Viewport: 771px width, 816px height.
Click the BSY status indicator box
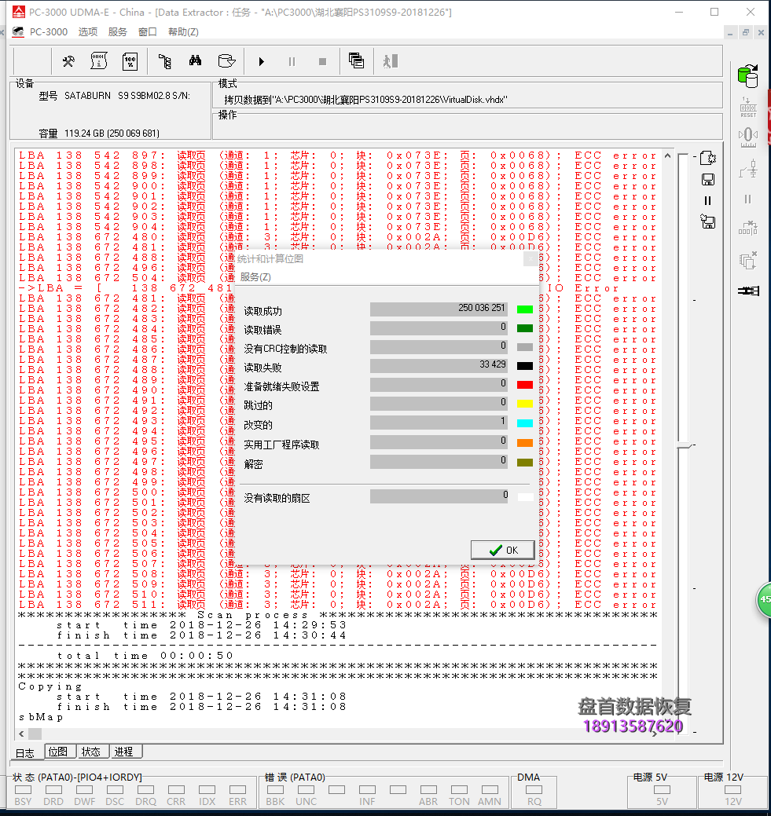click(x=22, y=792)
